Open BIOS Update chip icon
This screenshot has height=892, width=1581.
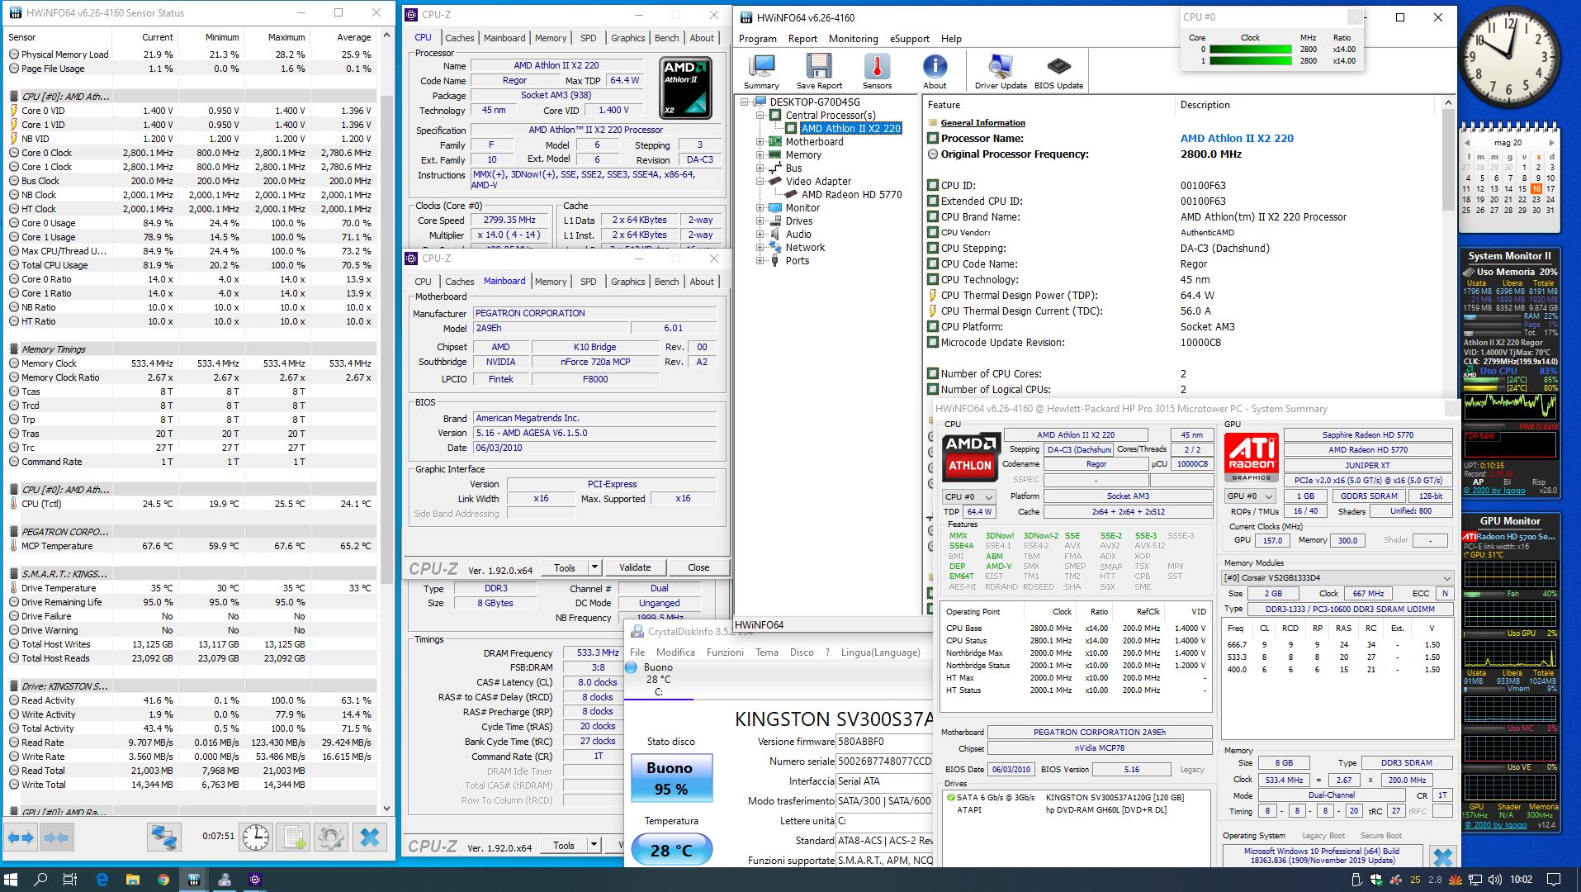(1058, 71)
